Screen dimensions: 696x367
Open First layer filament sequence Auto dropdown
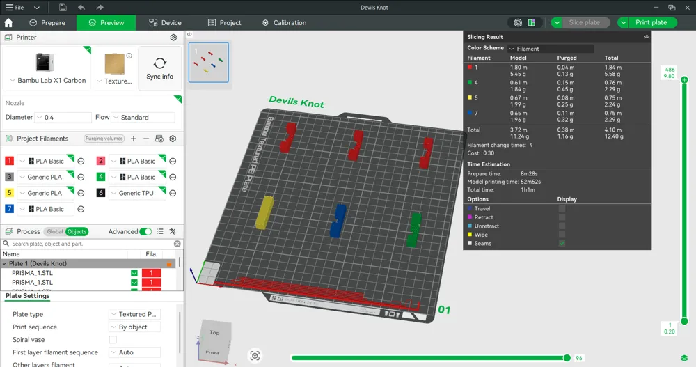[134, 352]
